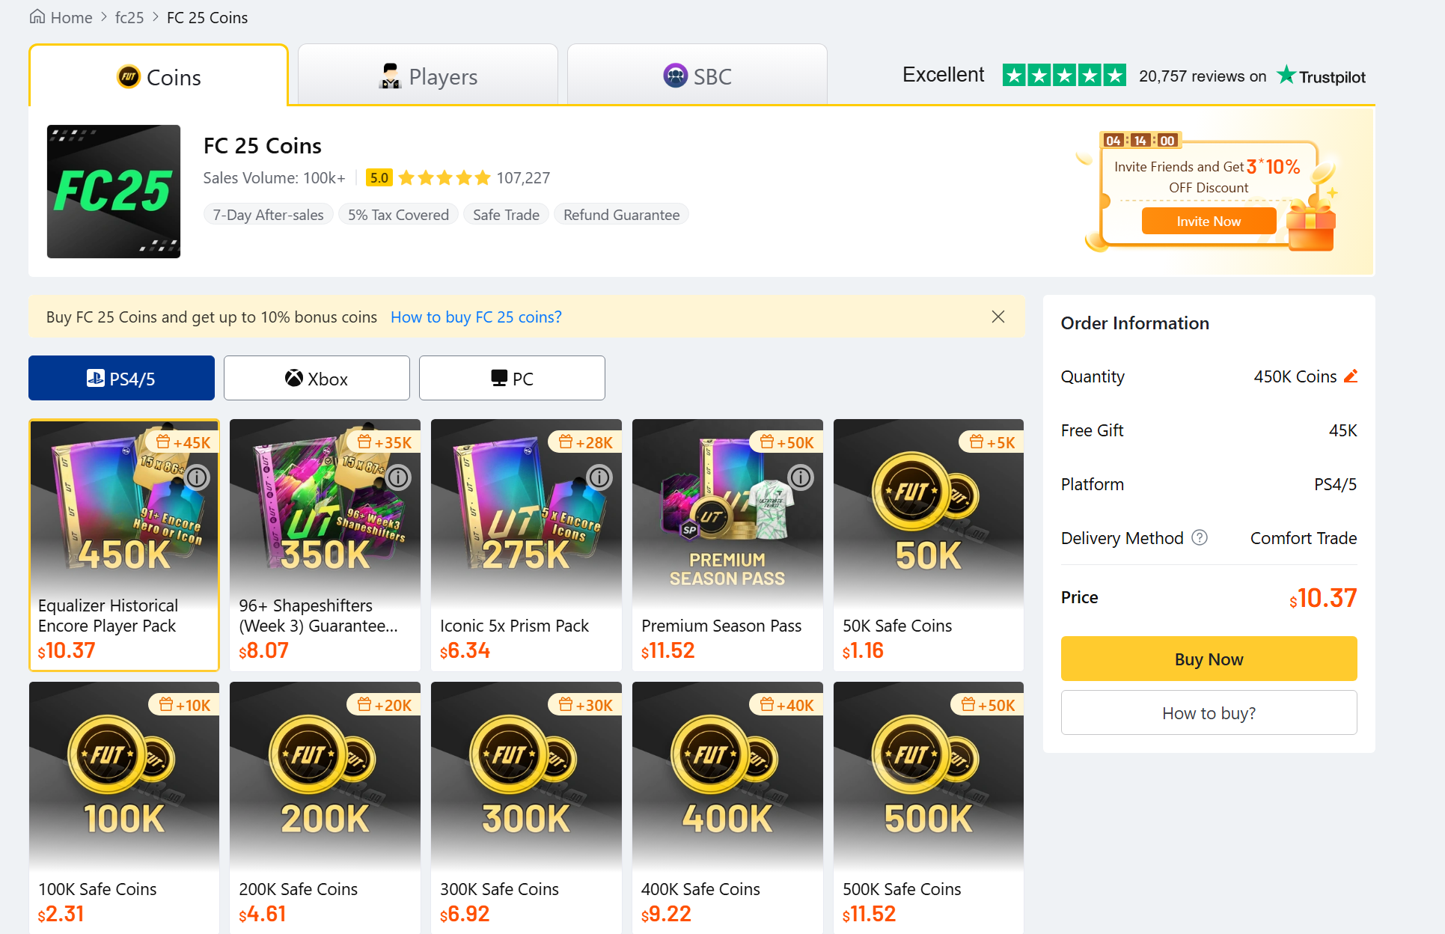Select the PS4/5 platform
This screenshot has width=1445, height=934.
[x=121, y=378]
